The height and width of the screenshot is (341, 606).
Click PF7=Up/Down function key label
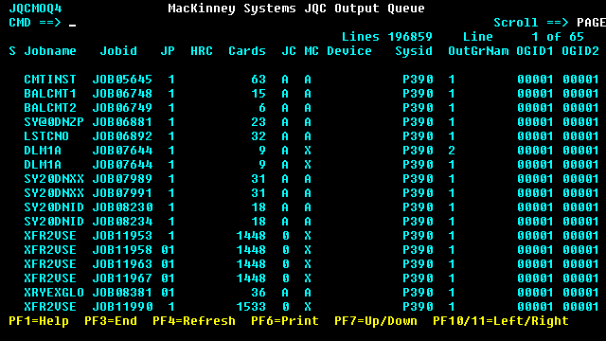(x=376, y=321)
